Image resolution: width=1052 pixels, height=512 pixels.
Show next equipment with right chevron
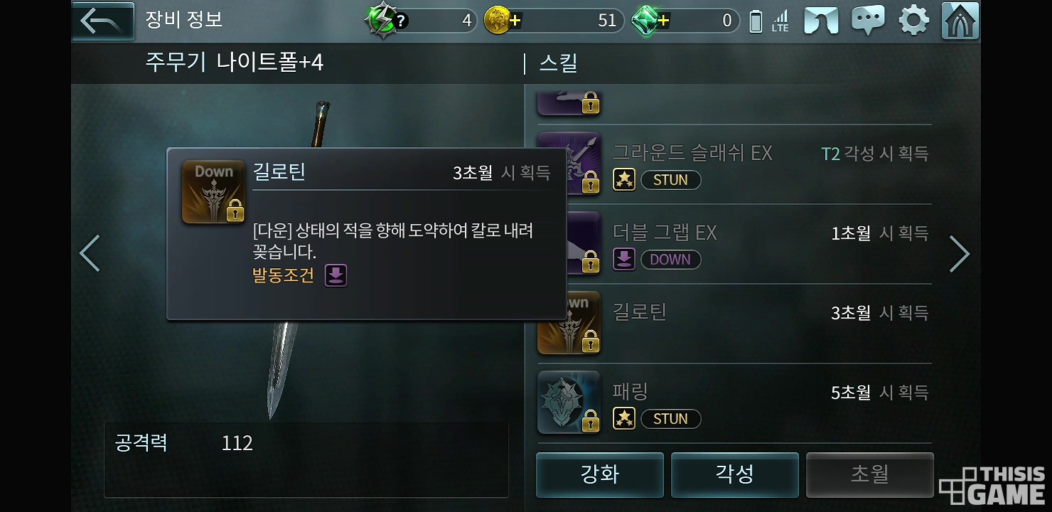click(960, 253)
